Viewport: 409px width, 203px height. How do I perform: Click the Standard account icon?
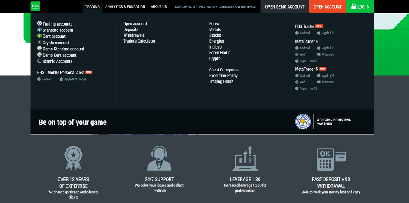tap(40, 30)
